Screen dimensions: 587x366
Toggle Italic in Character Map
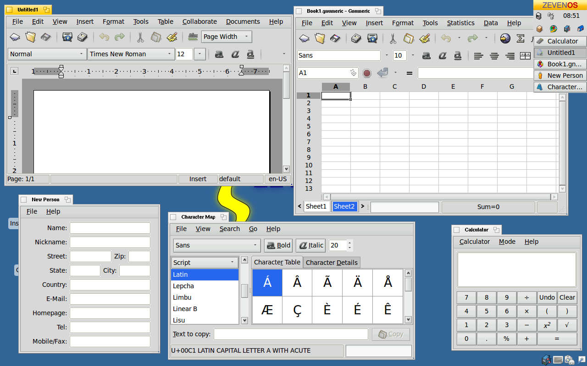click(311, 246)
